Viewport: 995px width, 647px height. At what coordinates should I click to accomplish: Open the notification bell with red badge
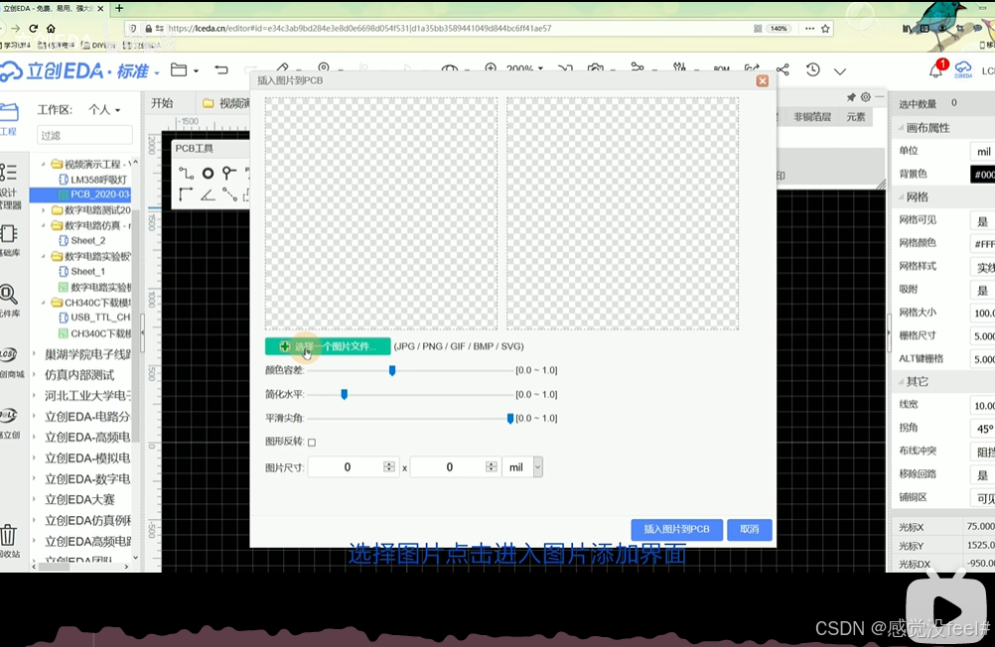(x=936, y=69)
